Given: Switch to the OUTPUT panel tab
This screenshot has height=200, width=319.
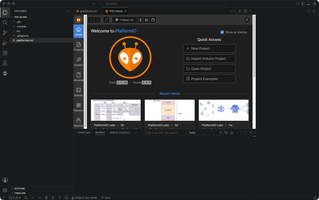Looking at the screenshot, I should [x=100, y=133].
